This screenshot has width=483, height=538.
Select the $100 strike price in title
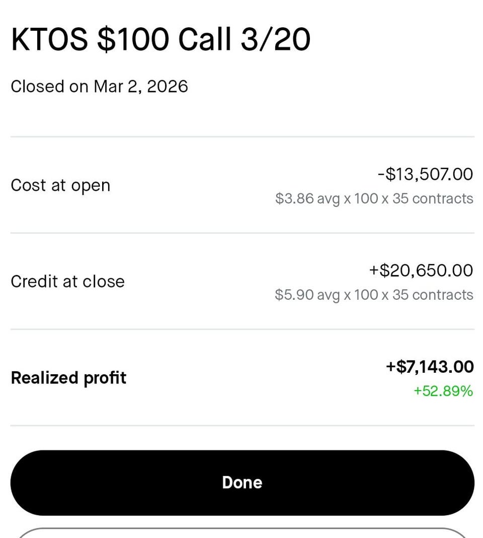133,39
